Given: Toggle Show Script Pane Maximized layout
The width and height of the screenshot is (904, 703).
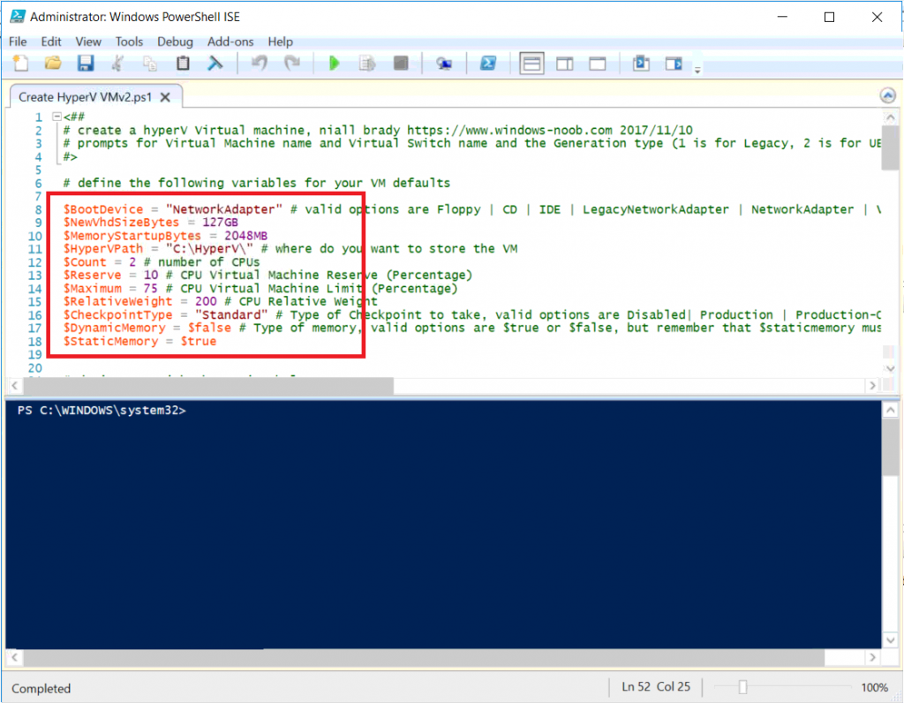Looking at the screenshot, I should 596,63.
